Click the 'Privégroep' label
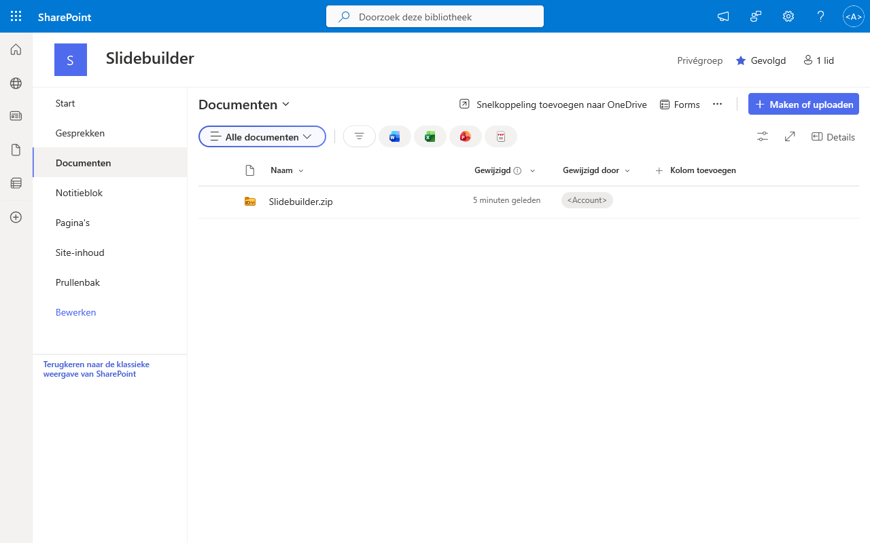The height and width of the screenshot is (543, 870). [x=700, y=60]
